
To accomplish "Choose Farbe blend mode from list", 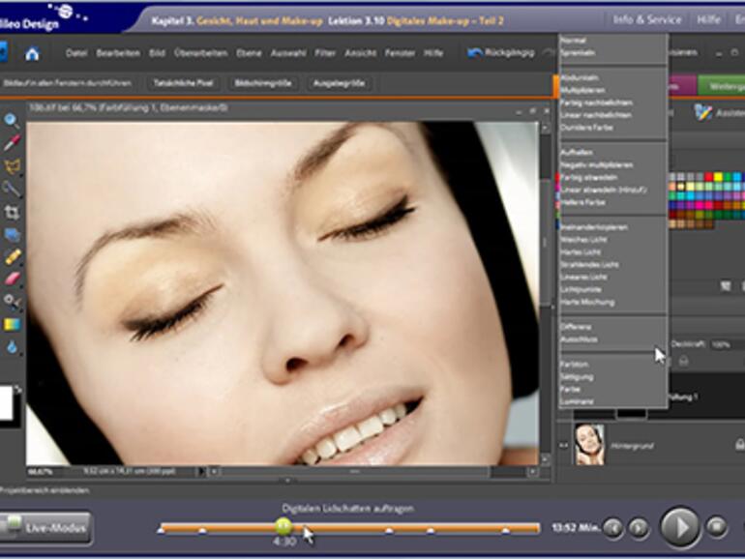I will click(x=571, y=388).
